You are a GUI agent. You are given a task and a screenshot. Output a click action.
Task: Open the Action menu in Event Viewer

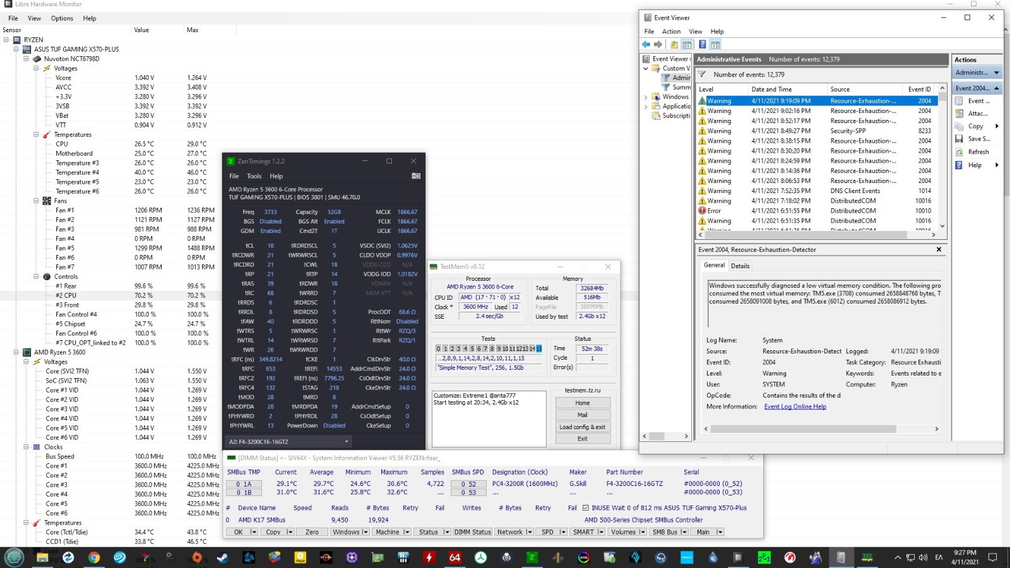tap(671, 32)
